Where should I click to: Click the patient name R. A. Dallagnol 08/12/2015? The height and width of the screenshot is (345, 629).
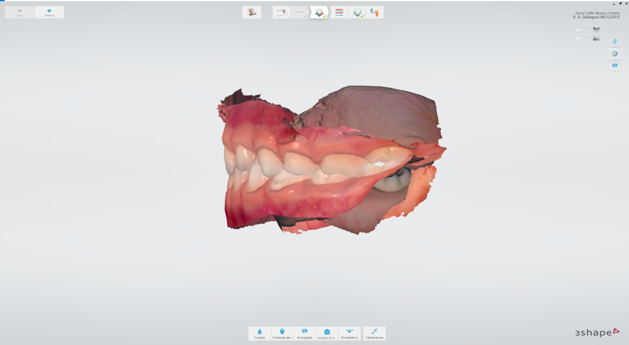point(596,17)
